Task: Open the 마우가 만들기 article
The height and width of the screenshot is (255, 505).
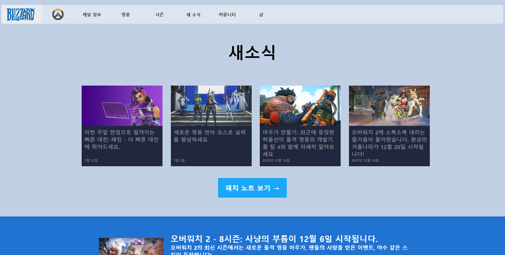Action: [x=300, y=143]
